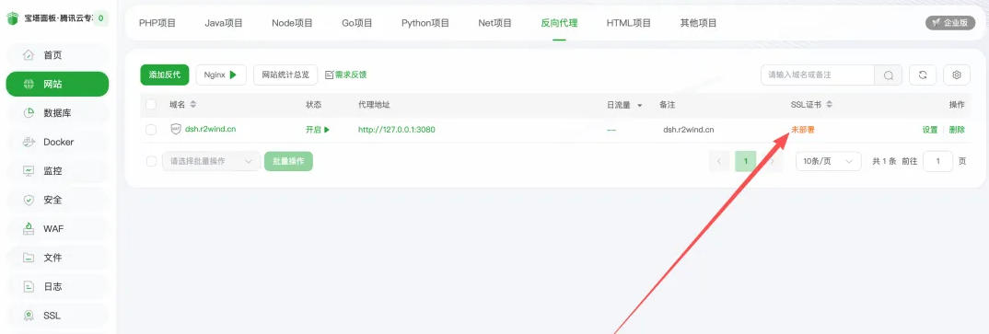Open 设置 for dsh.r2wind.cn
The width and height of the screenshot is (989, 334).
930,130
